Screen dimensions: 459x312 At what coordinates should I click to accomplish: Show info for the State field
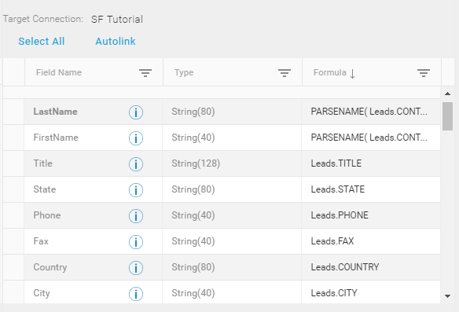[136, 190]
